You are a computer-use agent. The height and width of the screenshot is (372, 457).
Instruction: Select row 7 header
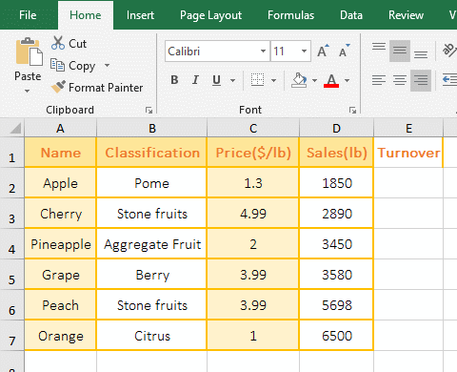click(x=12, y=336)
